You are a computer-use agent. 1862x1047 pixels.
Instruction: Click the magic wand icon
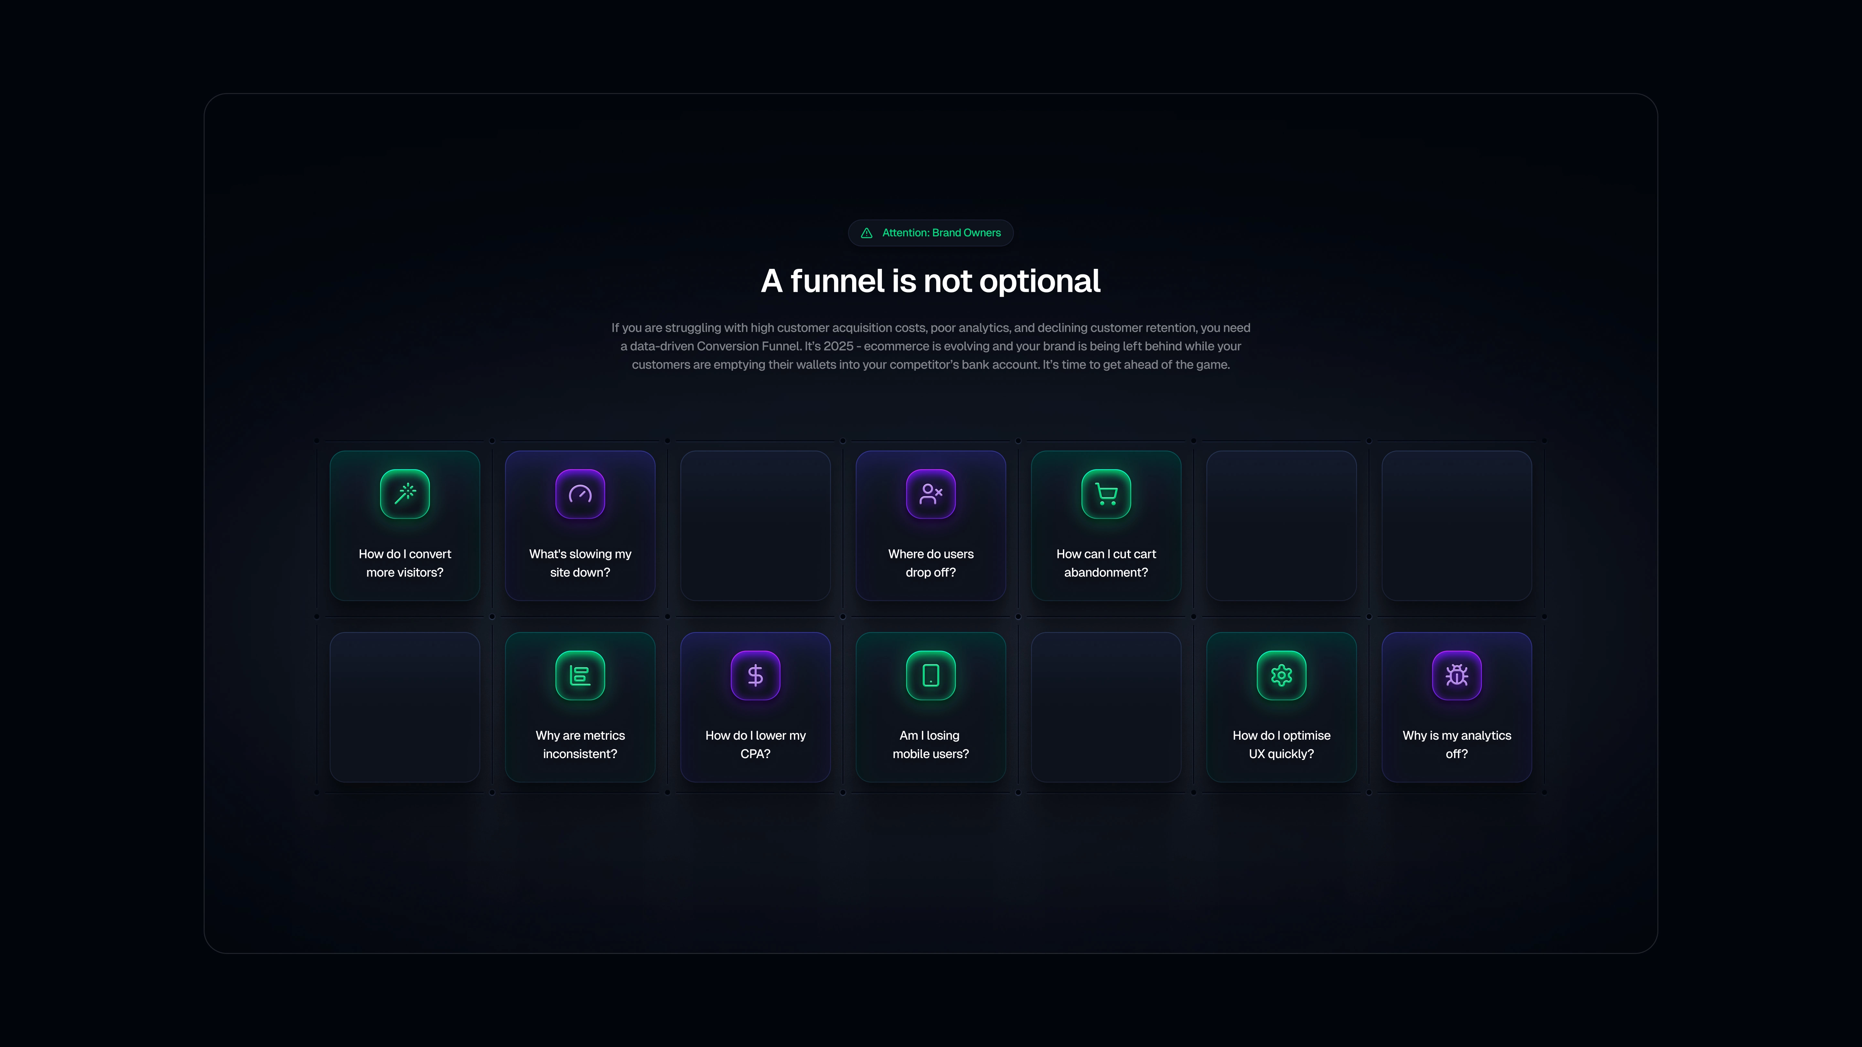click(405, 494)
